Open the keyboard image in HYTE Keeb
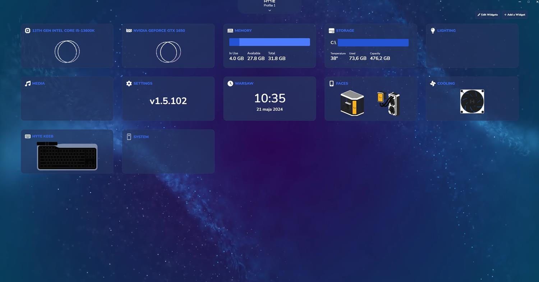 click(x=67, y=156)
